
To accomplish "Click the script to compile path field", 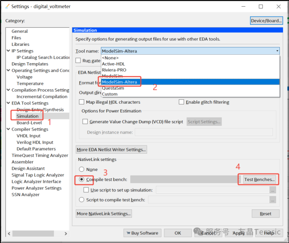I will tap(209, 200).
